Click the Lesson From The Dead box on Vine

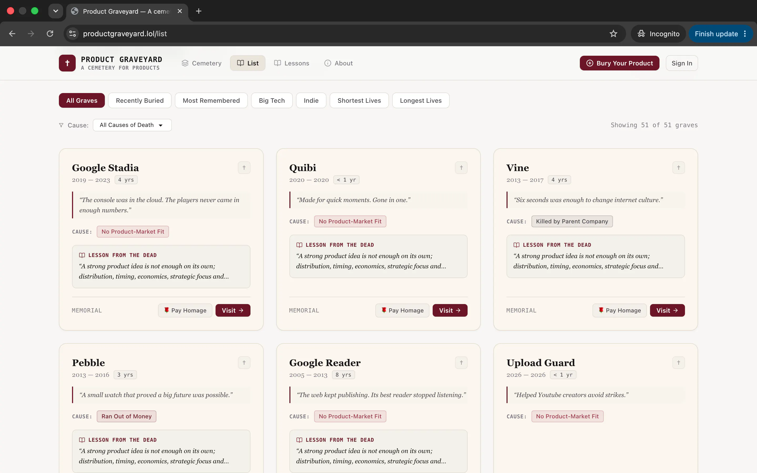pos(596,256)
